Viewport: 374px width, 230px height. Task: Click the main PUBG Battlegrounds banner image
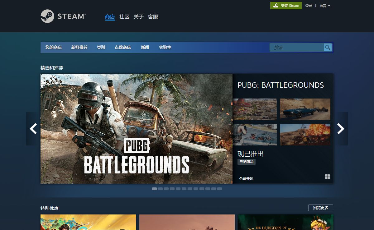click(x=137, y=129)
